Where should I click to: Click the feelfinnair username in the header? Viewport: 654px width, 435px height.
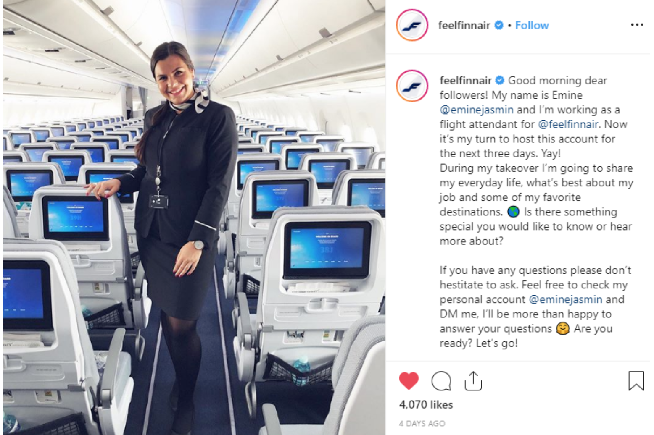pyautogui.click(x=464, y=26)
